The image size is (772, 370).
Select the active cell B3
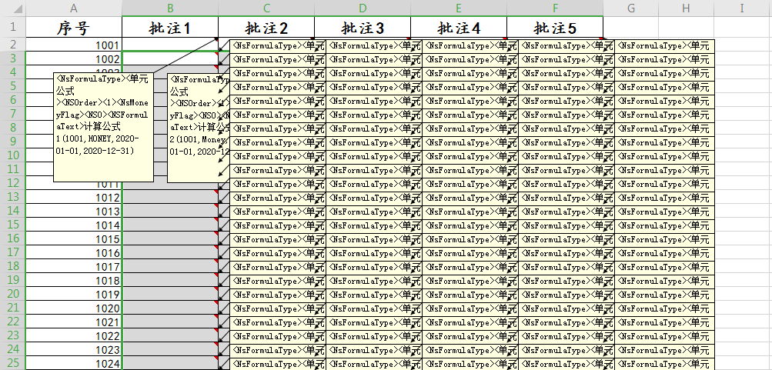[170, 58]
